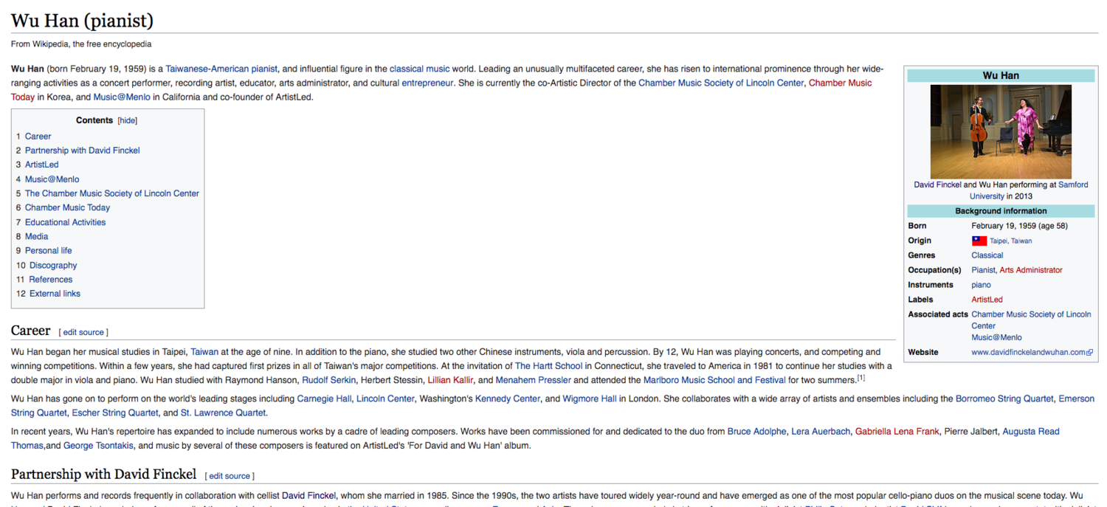Edit source of Partnership with David Finckel section
The width and height of the screenshot is (1107, 507).
point(230,477)
